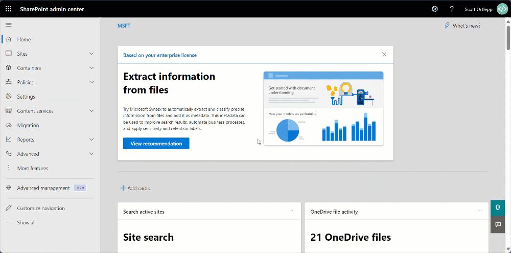Open the help question mark icon
The image size is (511, 253).
tap(452, 9)
